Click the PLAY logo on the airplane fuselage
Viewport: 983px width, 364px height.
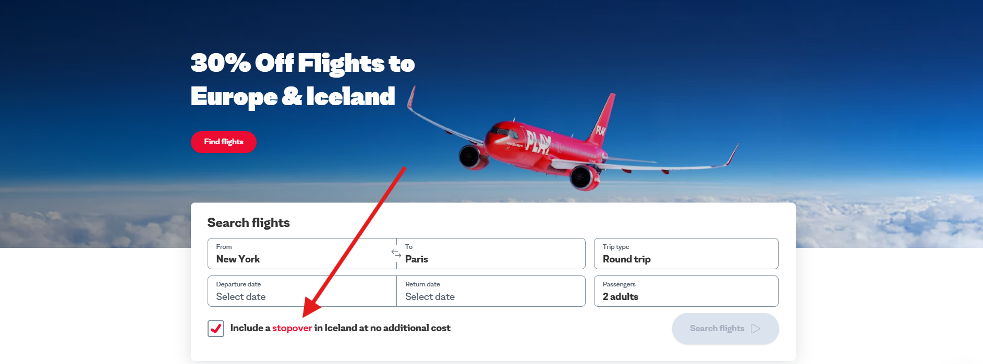click(x=538, y=142)
